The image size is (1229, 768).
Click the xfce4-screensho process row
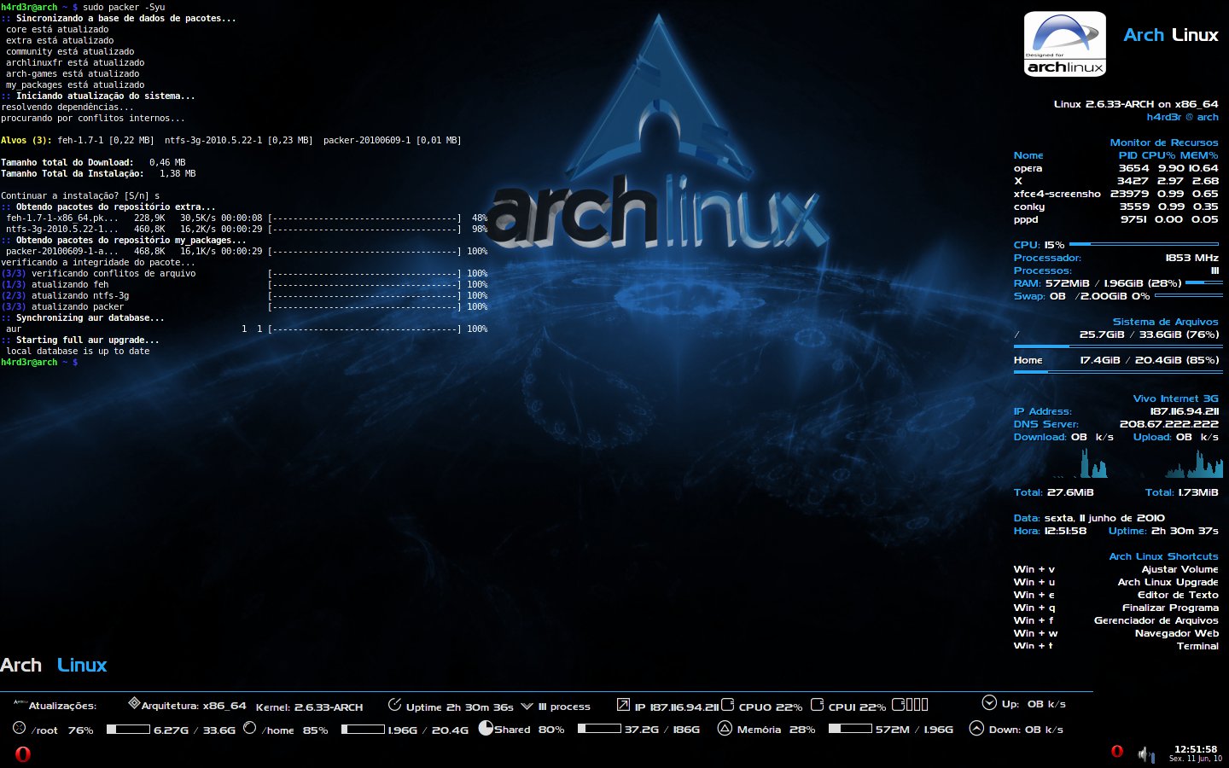point(1116,194)
